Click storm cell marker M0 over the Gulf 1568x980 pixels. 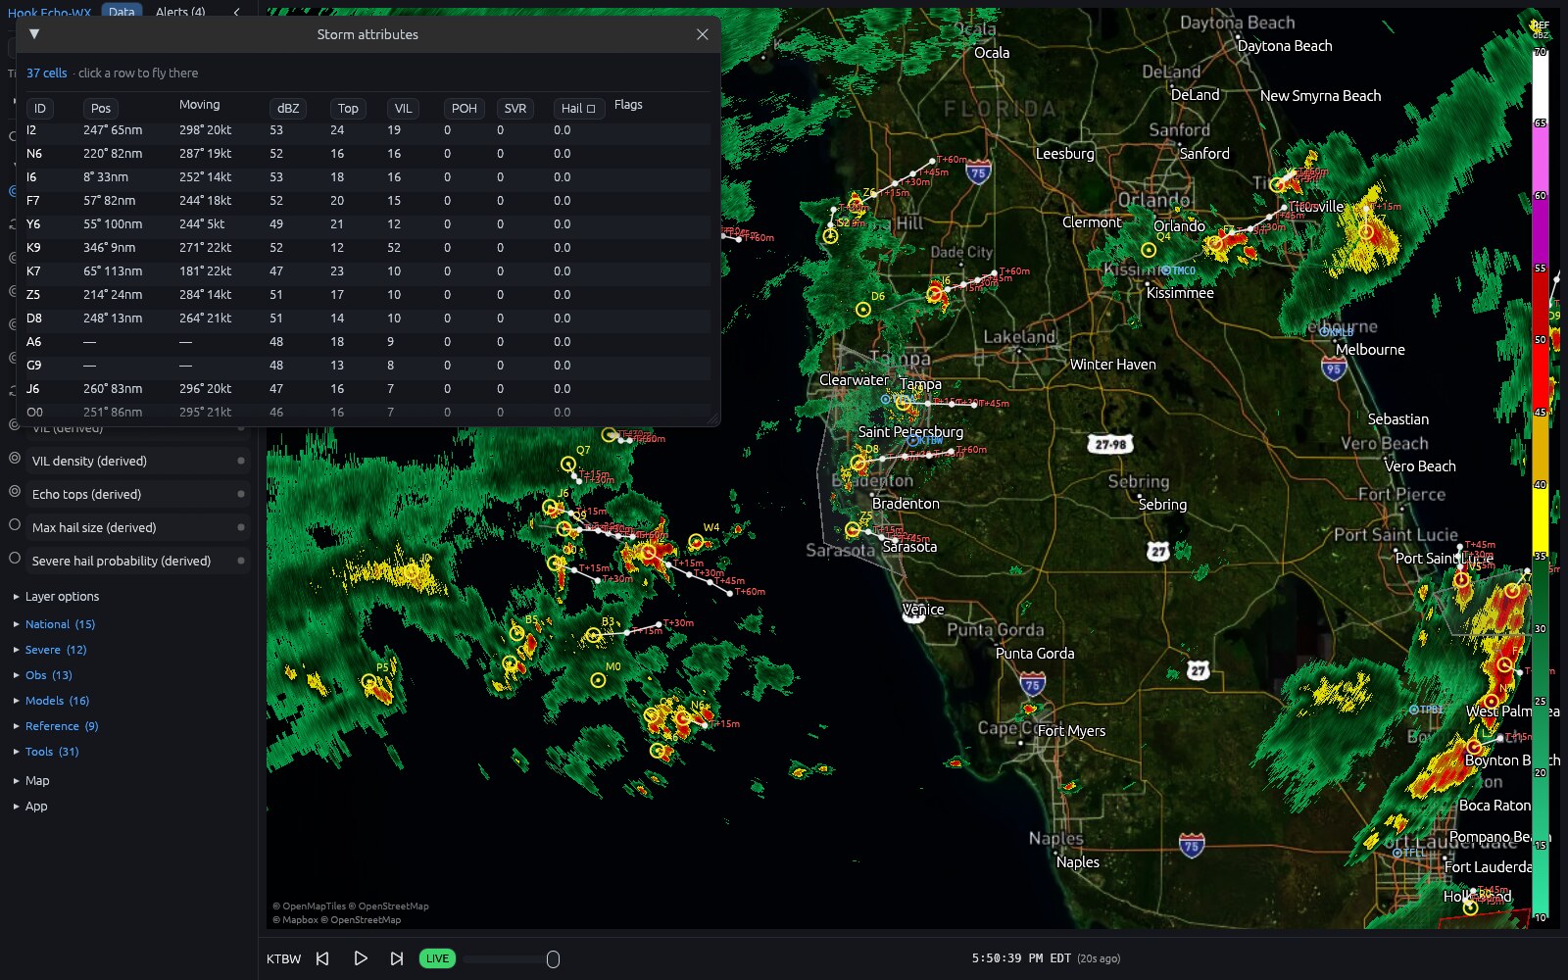pyautogui.click(x=599, y=680)
